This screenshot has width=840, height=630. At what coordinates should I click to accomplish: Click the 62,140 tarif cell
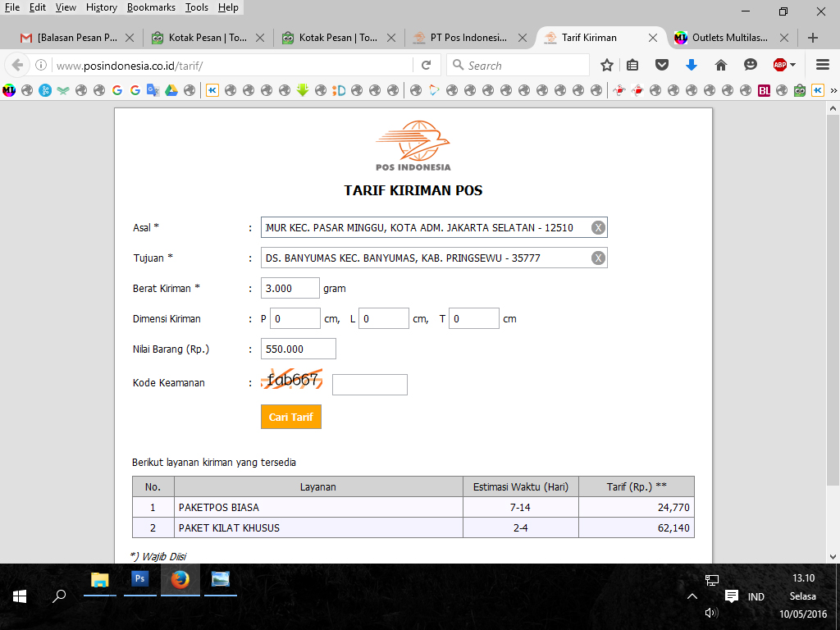(637, 527)
